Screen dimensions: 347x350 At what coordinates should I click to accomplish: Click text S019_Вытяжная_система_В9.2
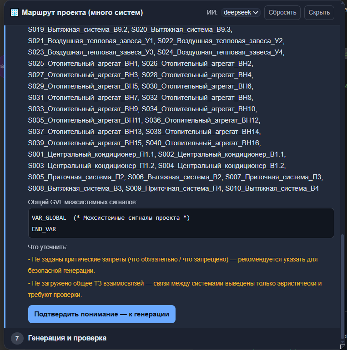tap(78, 30)
